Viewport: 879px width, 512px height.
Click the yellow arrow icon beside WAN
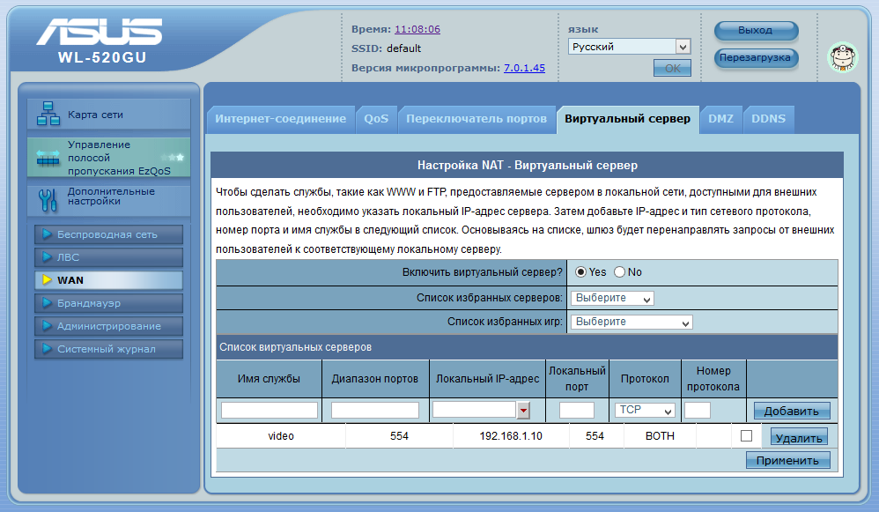pyautogui.click(x=48, y=280)
